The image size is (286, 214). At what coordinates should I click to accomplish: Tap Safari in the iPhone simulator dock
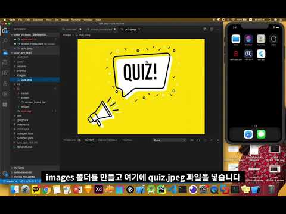pos(248,134)
